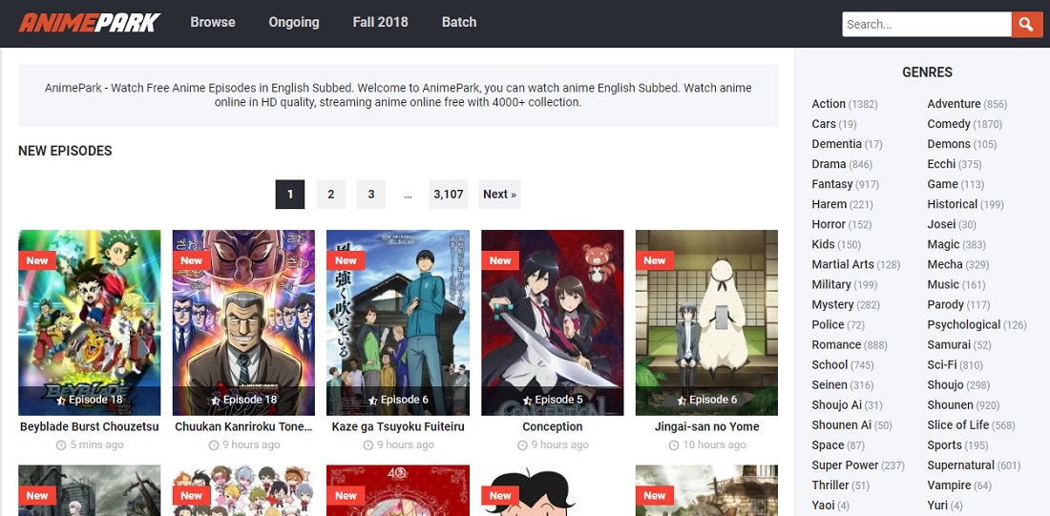The image size is (1050, 516).
Task: Open the Supernatural genre link
Action: coord(961,465)
